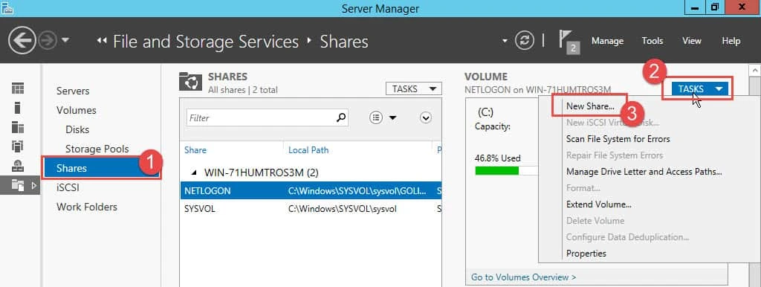This screenshot has height=287, width=761.
Task: Click the breadcrumb back double-chevron
Action: [x=101, y=41]
